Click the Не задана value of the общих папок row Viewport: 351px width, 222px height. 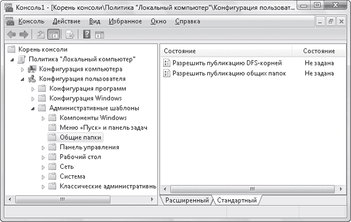[319, 74]
